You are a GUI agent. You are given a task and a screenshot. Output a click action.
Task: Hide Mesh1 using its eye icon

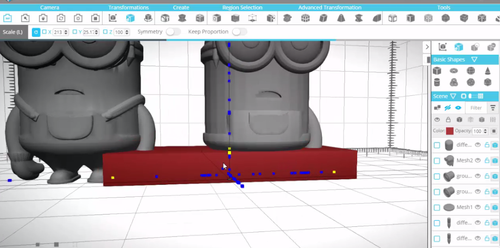pyautogui.click(x=478, y=207)
